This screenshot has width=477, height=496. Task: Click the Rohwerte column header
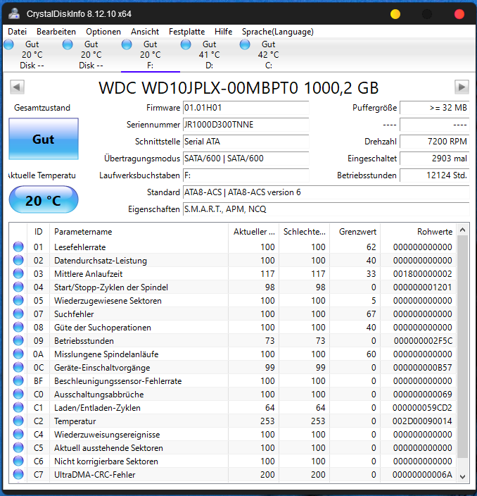418,232
